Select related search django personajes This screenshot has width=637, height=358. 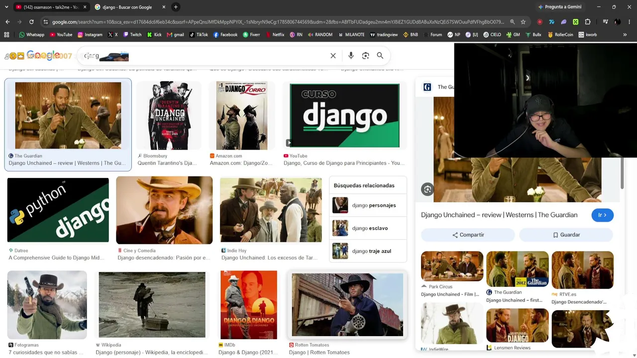click(x=368, y=205)
